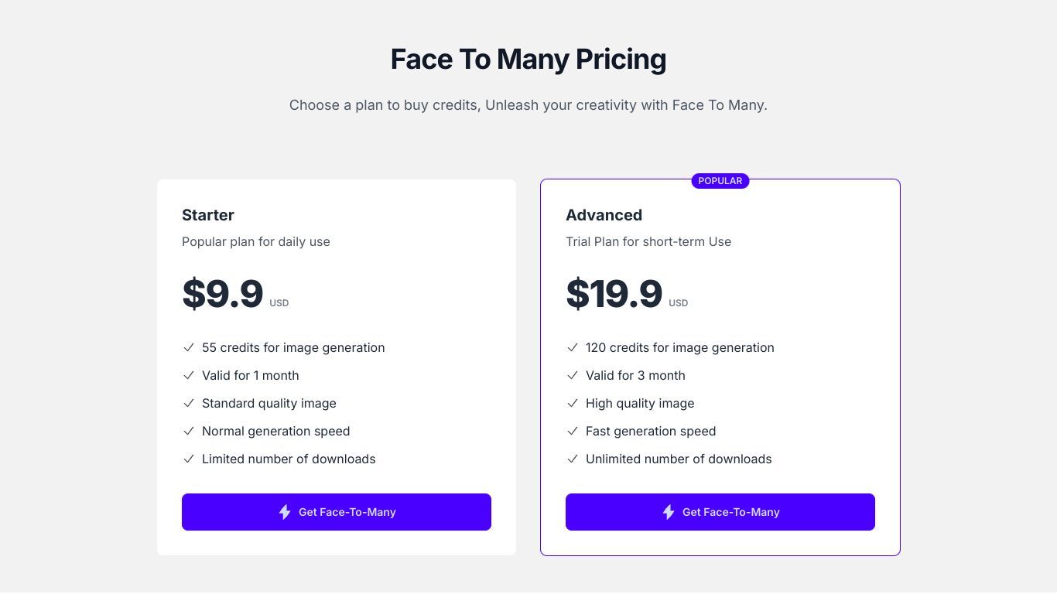Click checkmark beside Valid for 3 month
Image resolution: width=1057 pixels, height=594 pixels.
(x=572, y=376)
